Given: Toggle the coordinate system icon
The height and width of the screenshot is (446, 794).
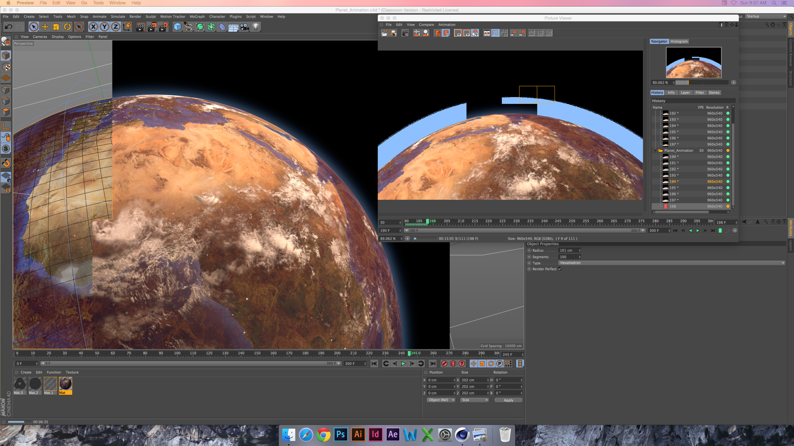Looking at the screenshot, I should [x=127, y=27].
